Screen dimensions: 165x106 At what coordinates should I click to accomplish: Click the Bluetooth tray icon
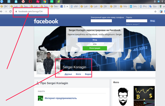[155, 1]
